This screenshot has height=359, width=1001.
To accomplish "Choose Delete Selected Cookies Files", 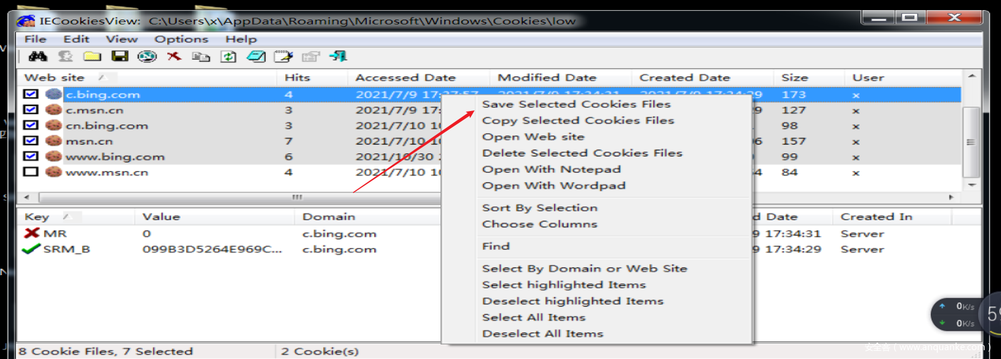I will (x=582, y=153).
